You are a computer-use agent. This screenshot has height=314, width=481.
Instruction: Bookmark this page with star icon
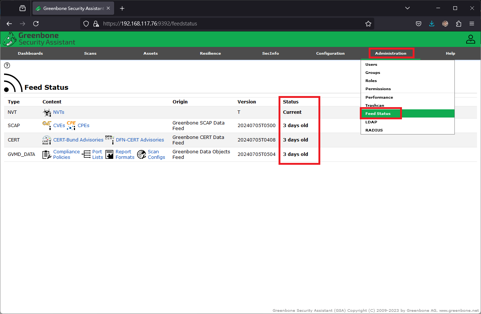[x=368, y=24]
